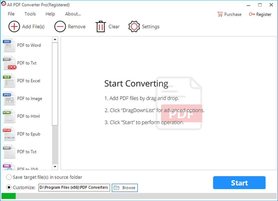Screen dimensions: 278x201
Task: Select PDF to Html in the sidebar
Action: pyautogui.click(x=28, y=116)
